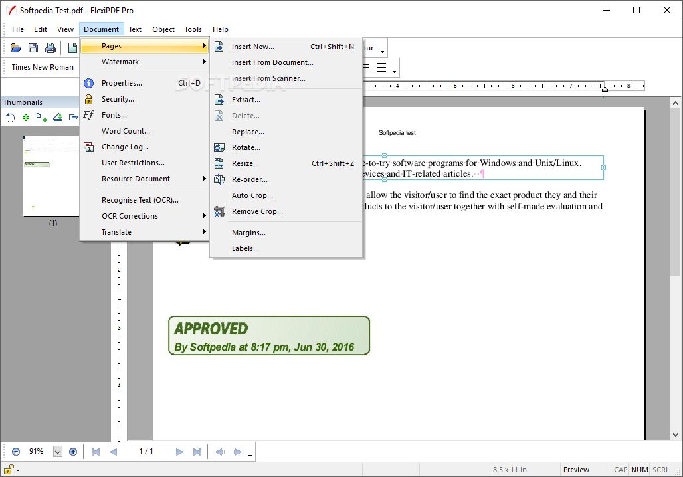Screen dimensions: 683x477
Task: Click the green plus add page icon
Action: click(x=26, y=117)
